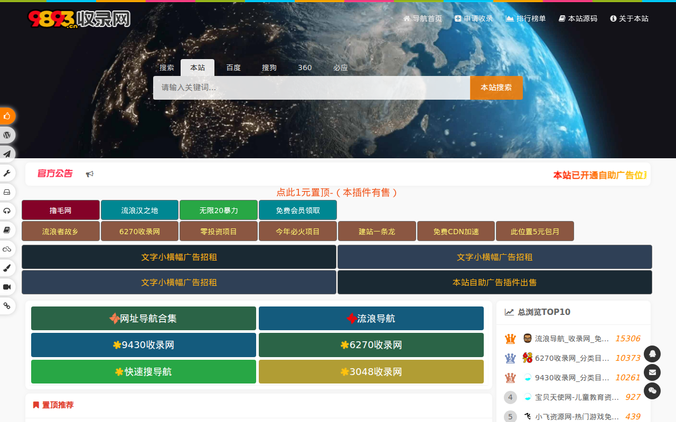Open 申请收录 in the top menu

474,18
